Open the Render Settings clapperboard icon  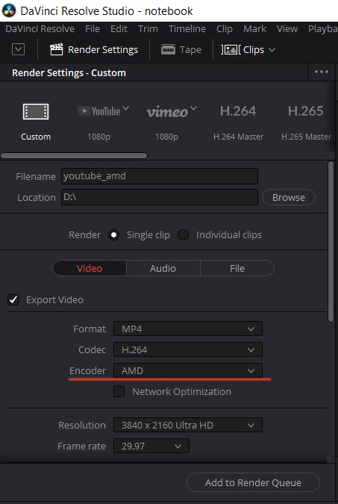56,50
